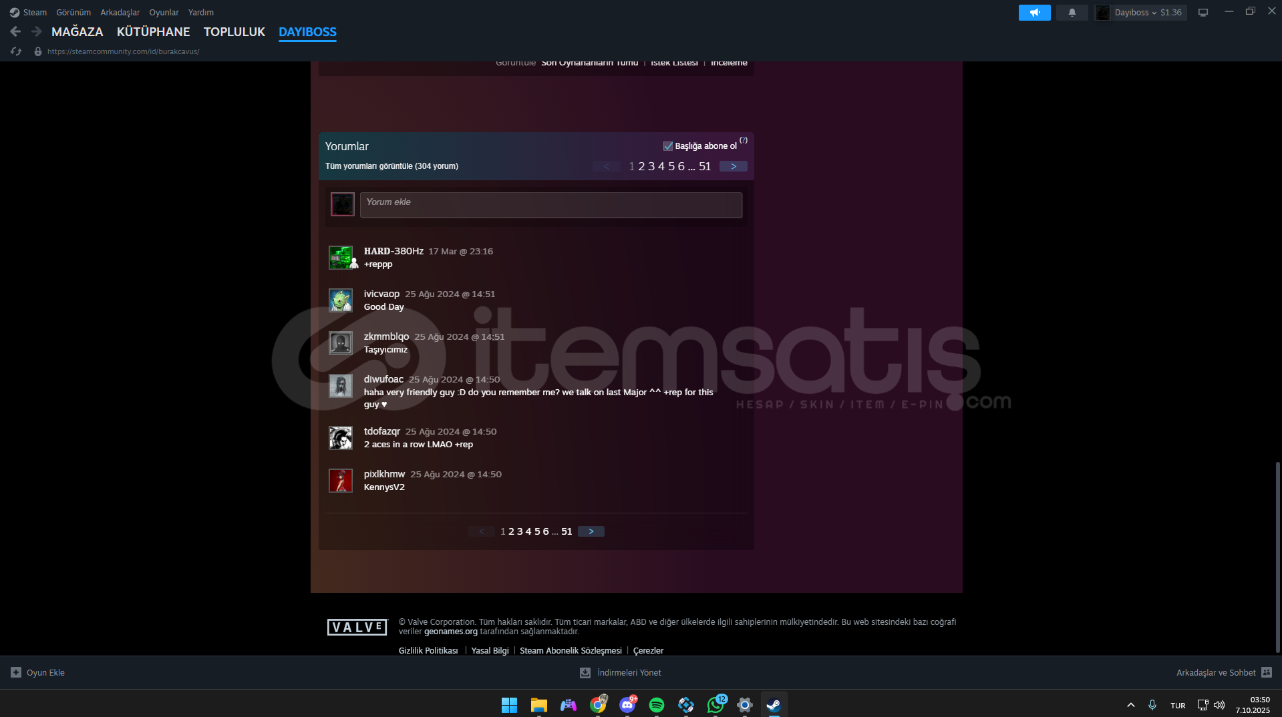Viewport: 1282px width, 717px height.
Task: Open Arkadaşlar ve Sohbet panel
Action: [1224, 672]
